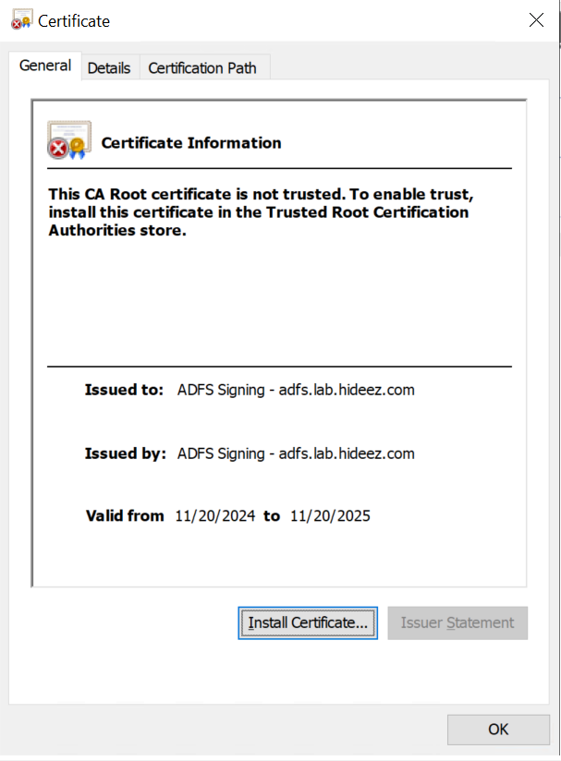The width and height of the screenshot is (561, 761).
Task: Click the greyed-out Issuer Statement button
Action: [457, 623]
